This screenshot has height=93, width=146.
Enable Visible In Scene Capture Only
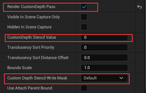[x=84, y=17]
